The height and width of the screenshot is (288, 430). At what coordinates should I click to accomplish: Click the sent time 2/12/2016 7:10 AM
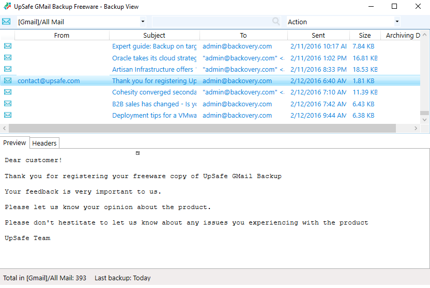(318, 92)
